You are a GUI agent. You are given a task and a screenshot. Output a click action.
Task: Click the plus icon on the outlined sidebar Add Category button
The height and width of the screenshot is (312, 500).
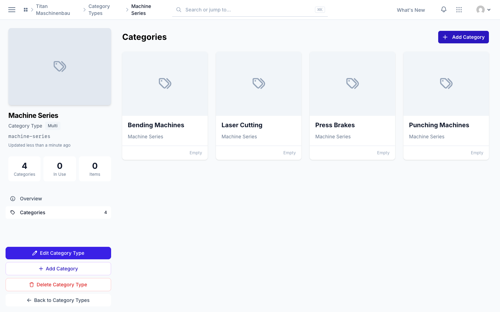[41, 269]
